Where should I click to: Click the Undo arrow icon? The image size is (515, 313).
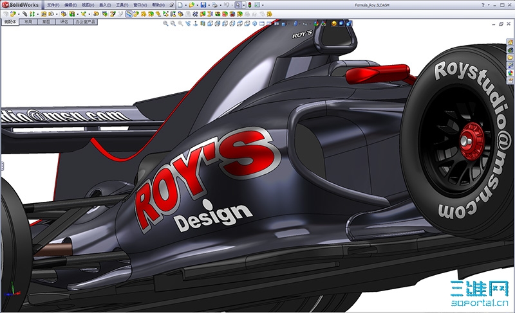click(227, 5)
